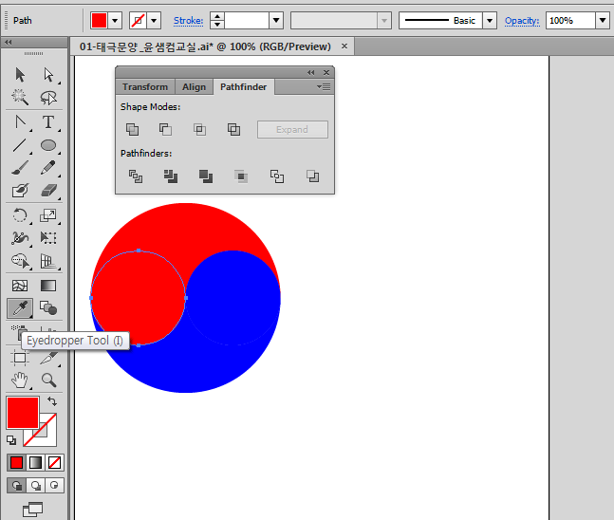Select the Type tool
614x520 pixels.
point(48,121)
